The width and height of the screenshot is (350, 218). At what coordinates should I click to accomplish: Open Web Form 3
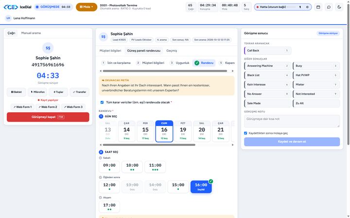coord(73,107)
